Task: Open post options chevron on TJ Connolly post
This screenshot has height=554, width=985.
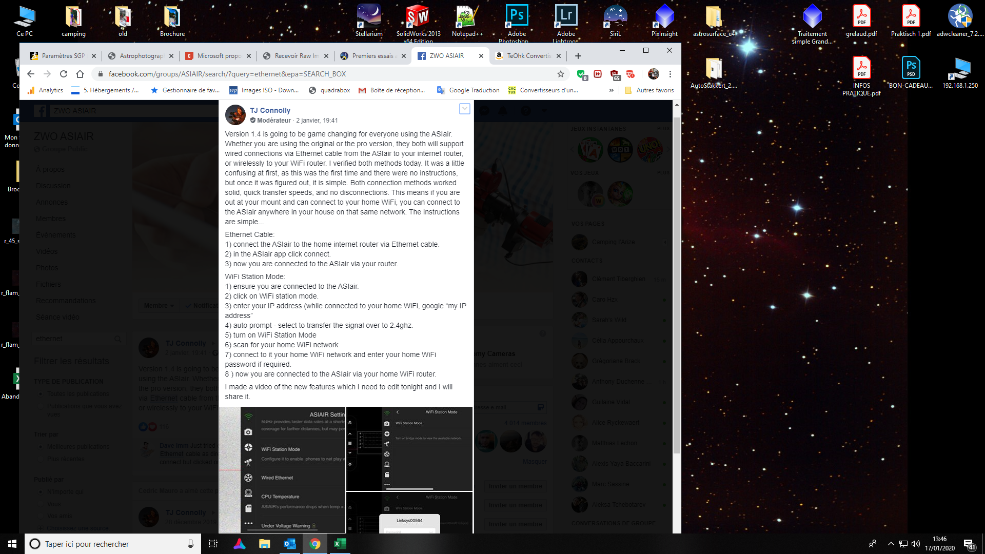Action: coord(464,109)
